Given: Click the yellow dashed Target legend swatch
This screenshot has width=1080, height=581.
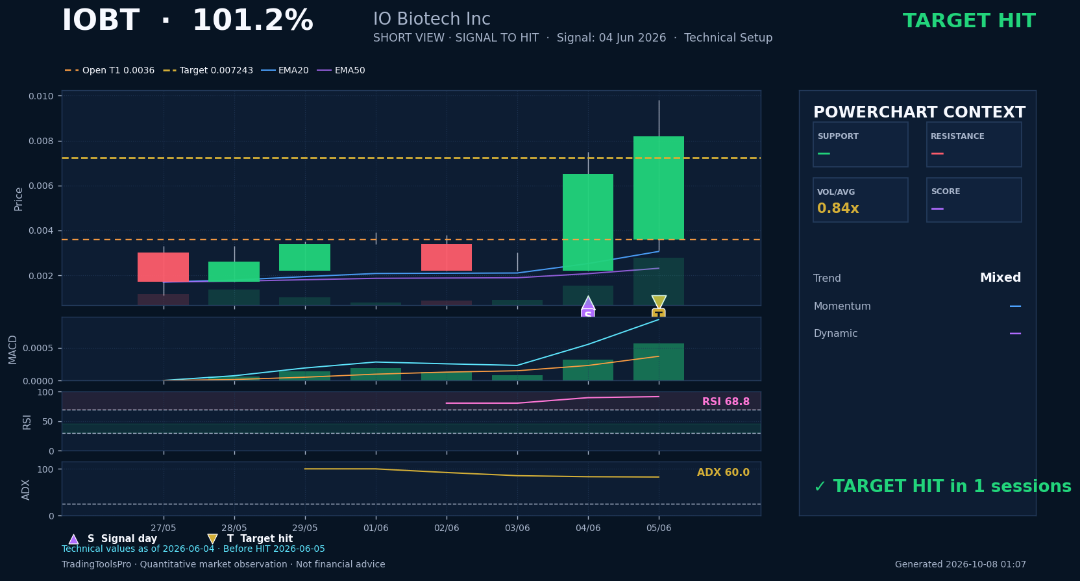Looking at the screenshot, I should [169, 70].
